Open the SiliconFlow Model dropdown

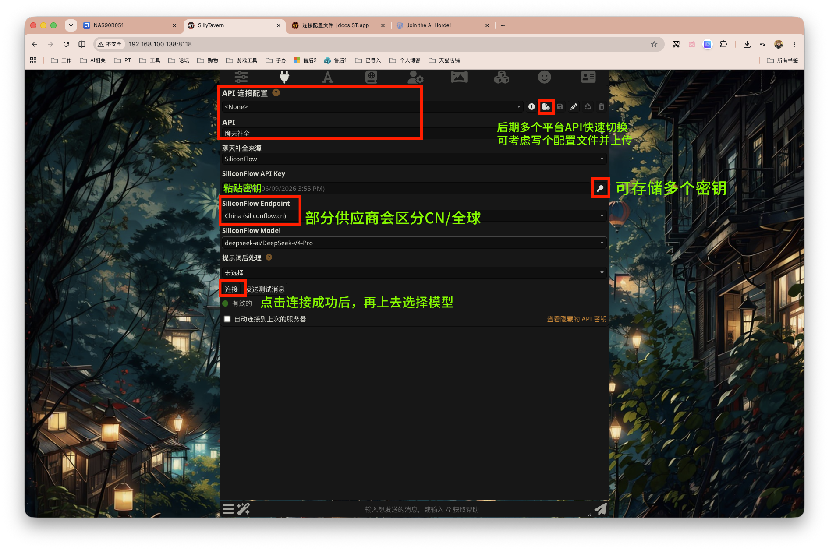(414, 243)
